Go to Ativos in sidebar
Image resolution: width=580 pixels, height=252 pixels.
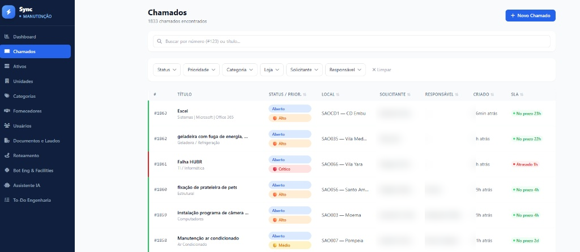36,67
